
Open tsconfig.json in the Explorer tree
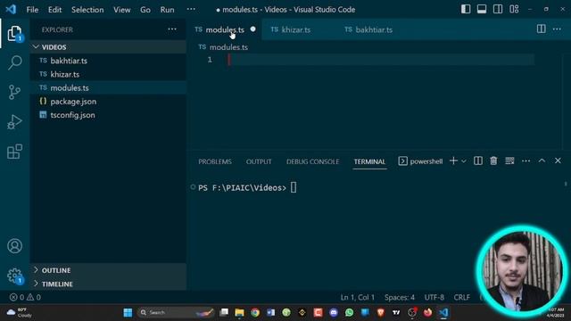point(109,115)
